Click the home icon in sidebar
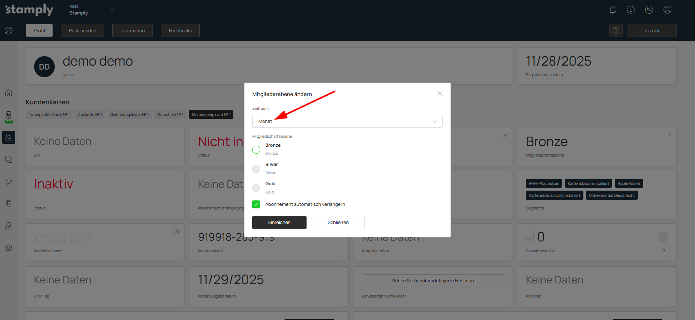Viewport: 695px width, 320px height. (9, 93)
